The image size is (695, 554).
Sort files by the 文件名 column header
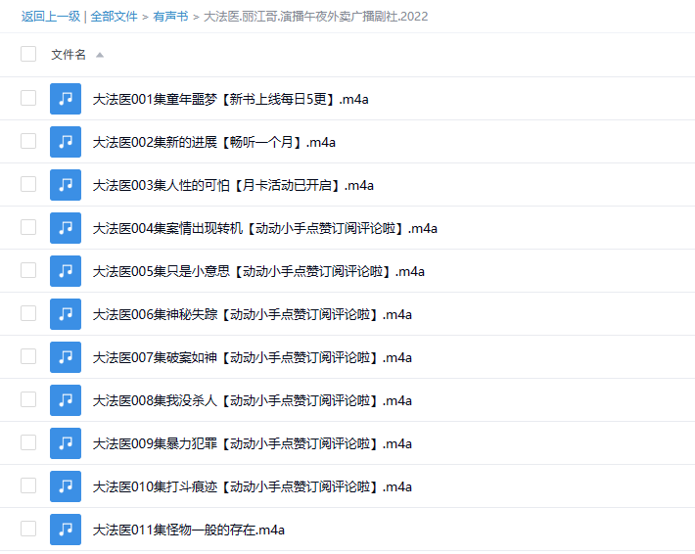coord(69,55)
